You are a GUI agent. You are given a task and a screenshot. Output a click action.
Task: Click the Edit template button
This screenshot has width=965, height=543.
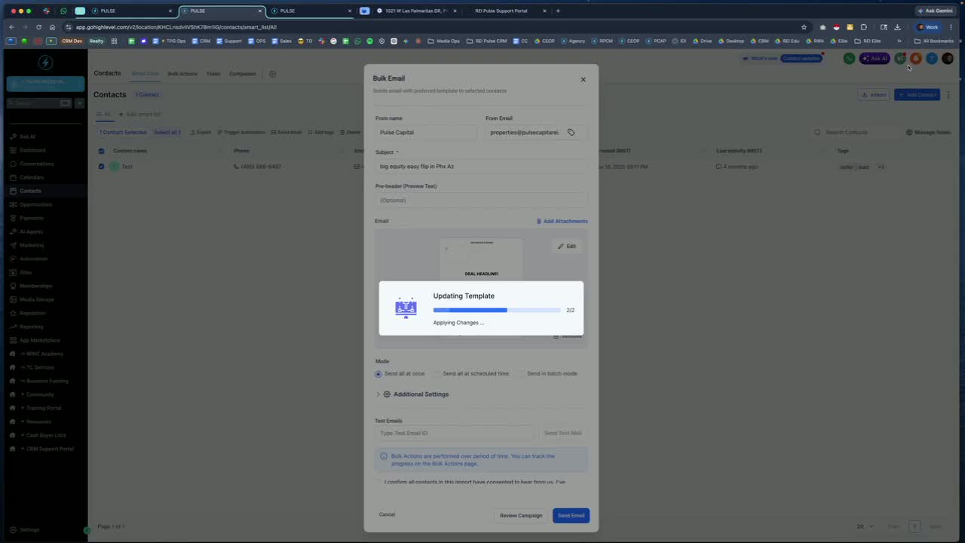point(567,246)
